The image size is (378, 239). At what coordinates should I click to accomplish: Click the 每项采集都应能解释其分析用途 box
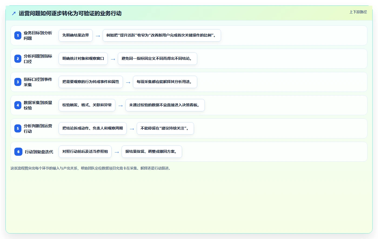(x=165, y=82)
